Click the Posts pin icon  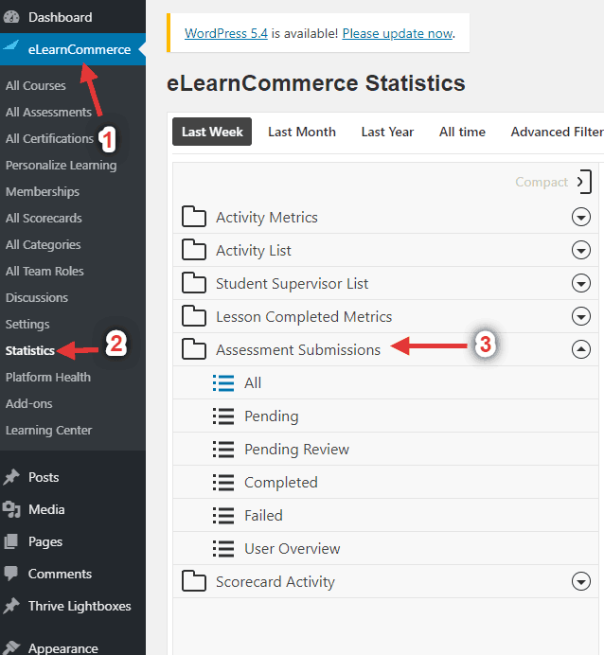pyautogui.click(x=11, y=477)
